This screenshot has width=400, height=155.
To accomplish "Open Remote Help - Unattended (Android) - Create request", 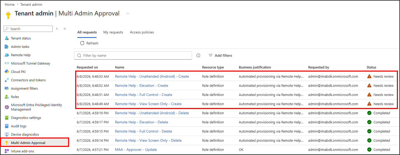I will click(152, 76).
